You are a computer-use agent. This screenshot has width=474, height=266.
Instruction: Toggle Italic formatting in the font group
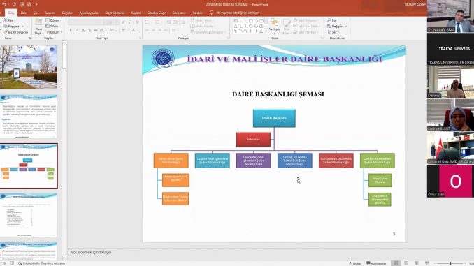point(77,30)
